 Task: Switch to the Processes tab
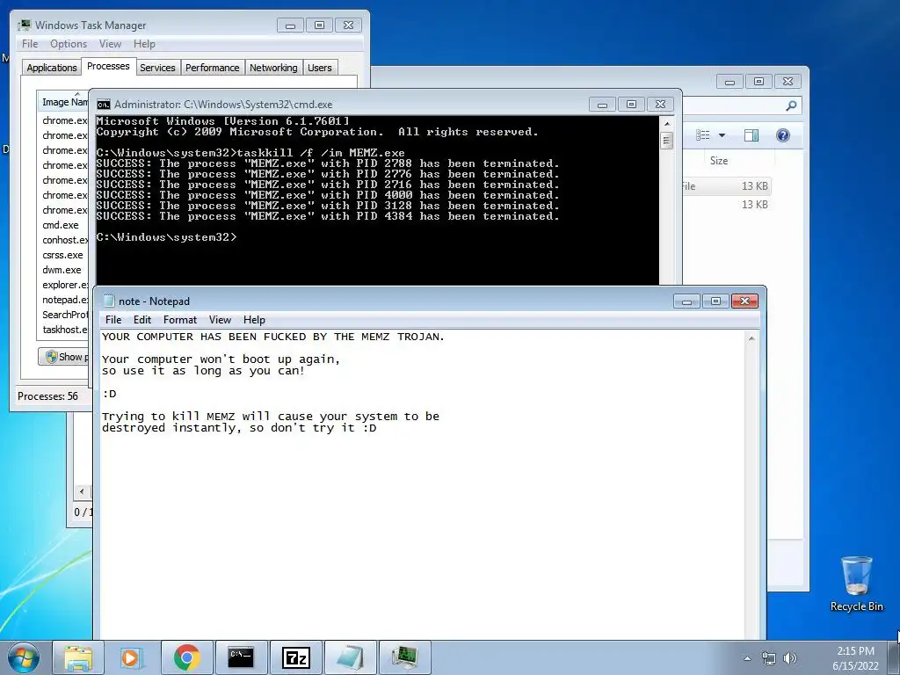click(108, 67)
